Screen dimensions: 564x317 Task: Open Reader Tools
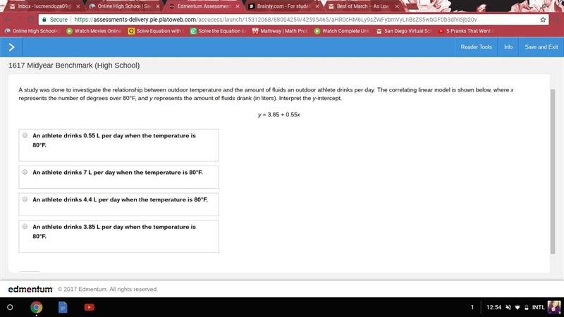pos(476,47)
